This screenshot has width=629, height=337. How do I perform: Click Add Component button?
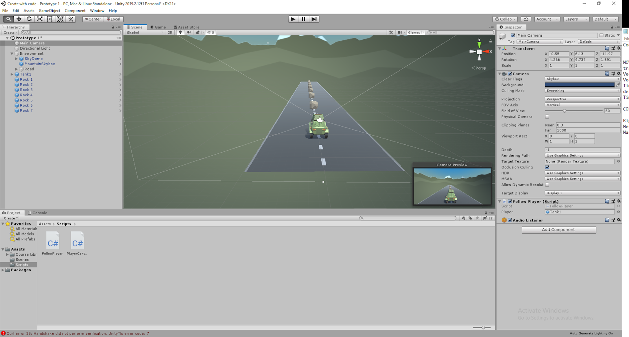coord(559,230)
